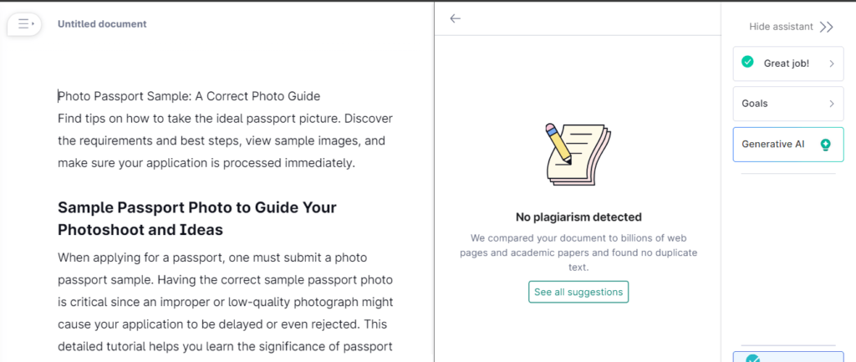Click the partially visible bottom-right check icon
The image size is (856, 362).
(753, 359)
